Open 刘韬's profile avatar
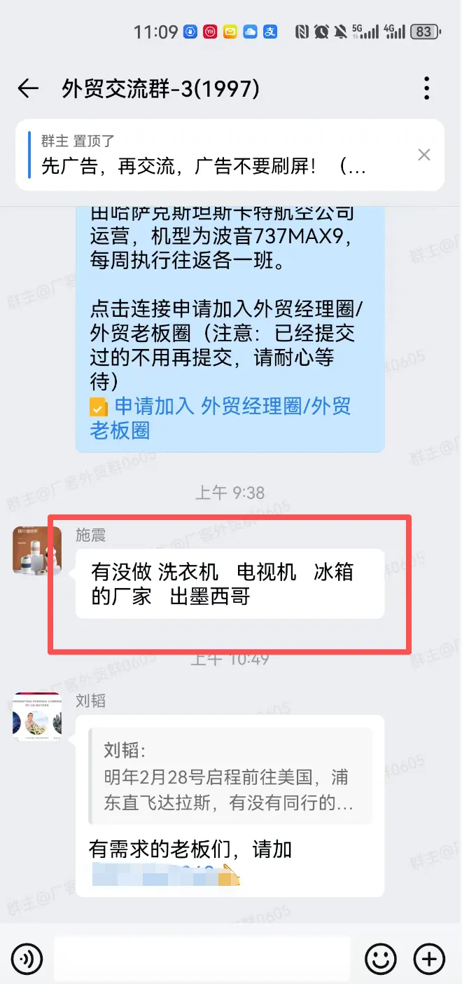Image resolution: width=462 pixels, height=984 pixels. tap(37, 716)
